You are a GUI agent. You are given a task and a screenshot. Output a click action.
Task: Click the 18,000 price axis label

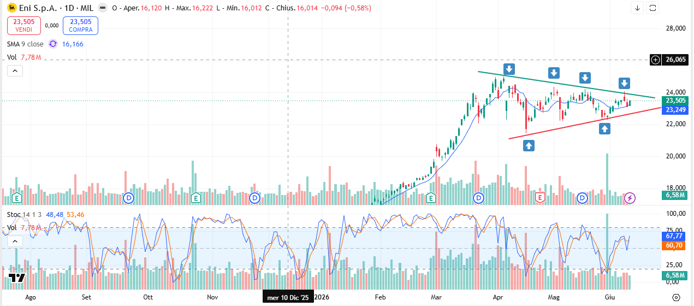tap(676, 188)
